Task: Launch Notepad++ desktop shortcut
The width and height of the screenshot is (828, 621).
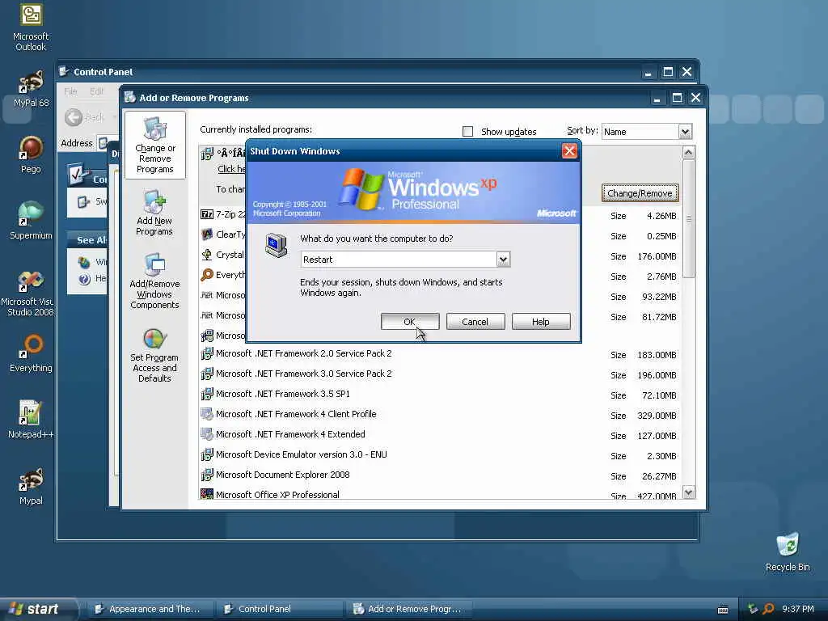Action: pos(31,420)
